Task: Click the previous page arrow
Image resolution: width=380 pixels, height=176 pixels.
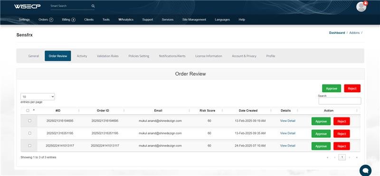Action: click(335, 157)
